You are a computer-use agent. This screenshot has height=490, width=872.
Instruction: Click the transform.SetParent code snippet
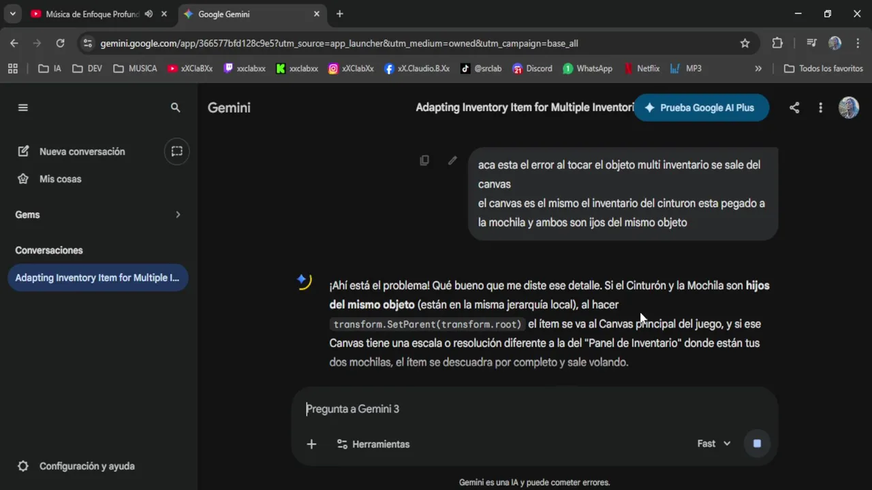coord(427,325)
